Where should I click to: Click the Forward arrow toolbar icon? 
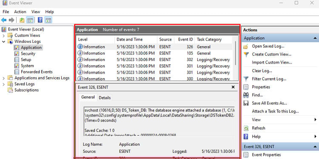[11, 20]
